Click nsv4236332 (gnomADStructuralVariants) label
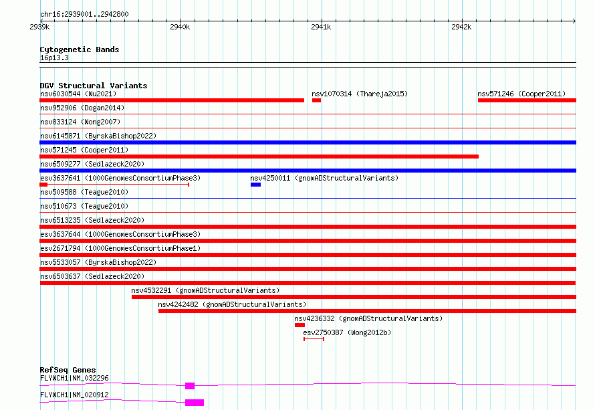 pyautogui.click(x=368, y=318)
